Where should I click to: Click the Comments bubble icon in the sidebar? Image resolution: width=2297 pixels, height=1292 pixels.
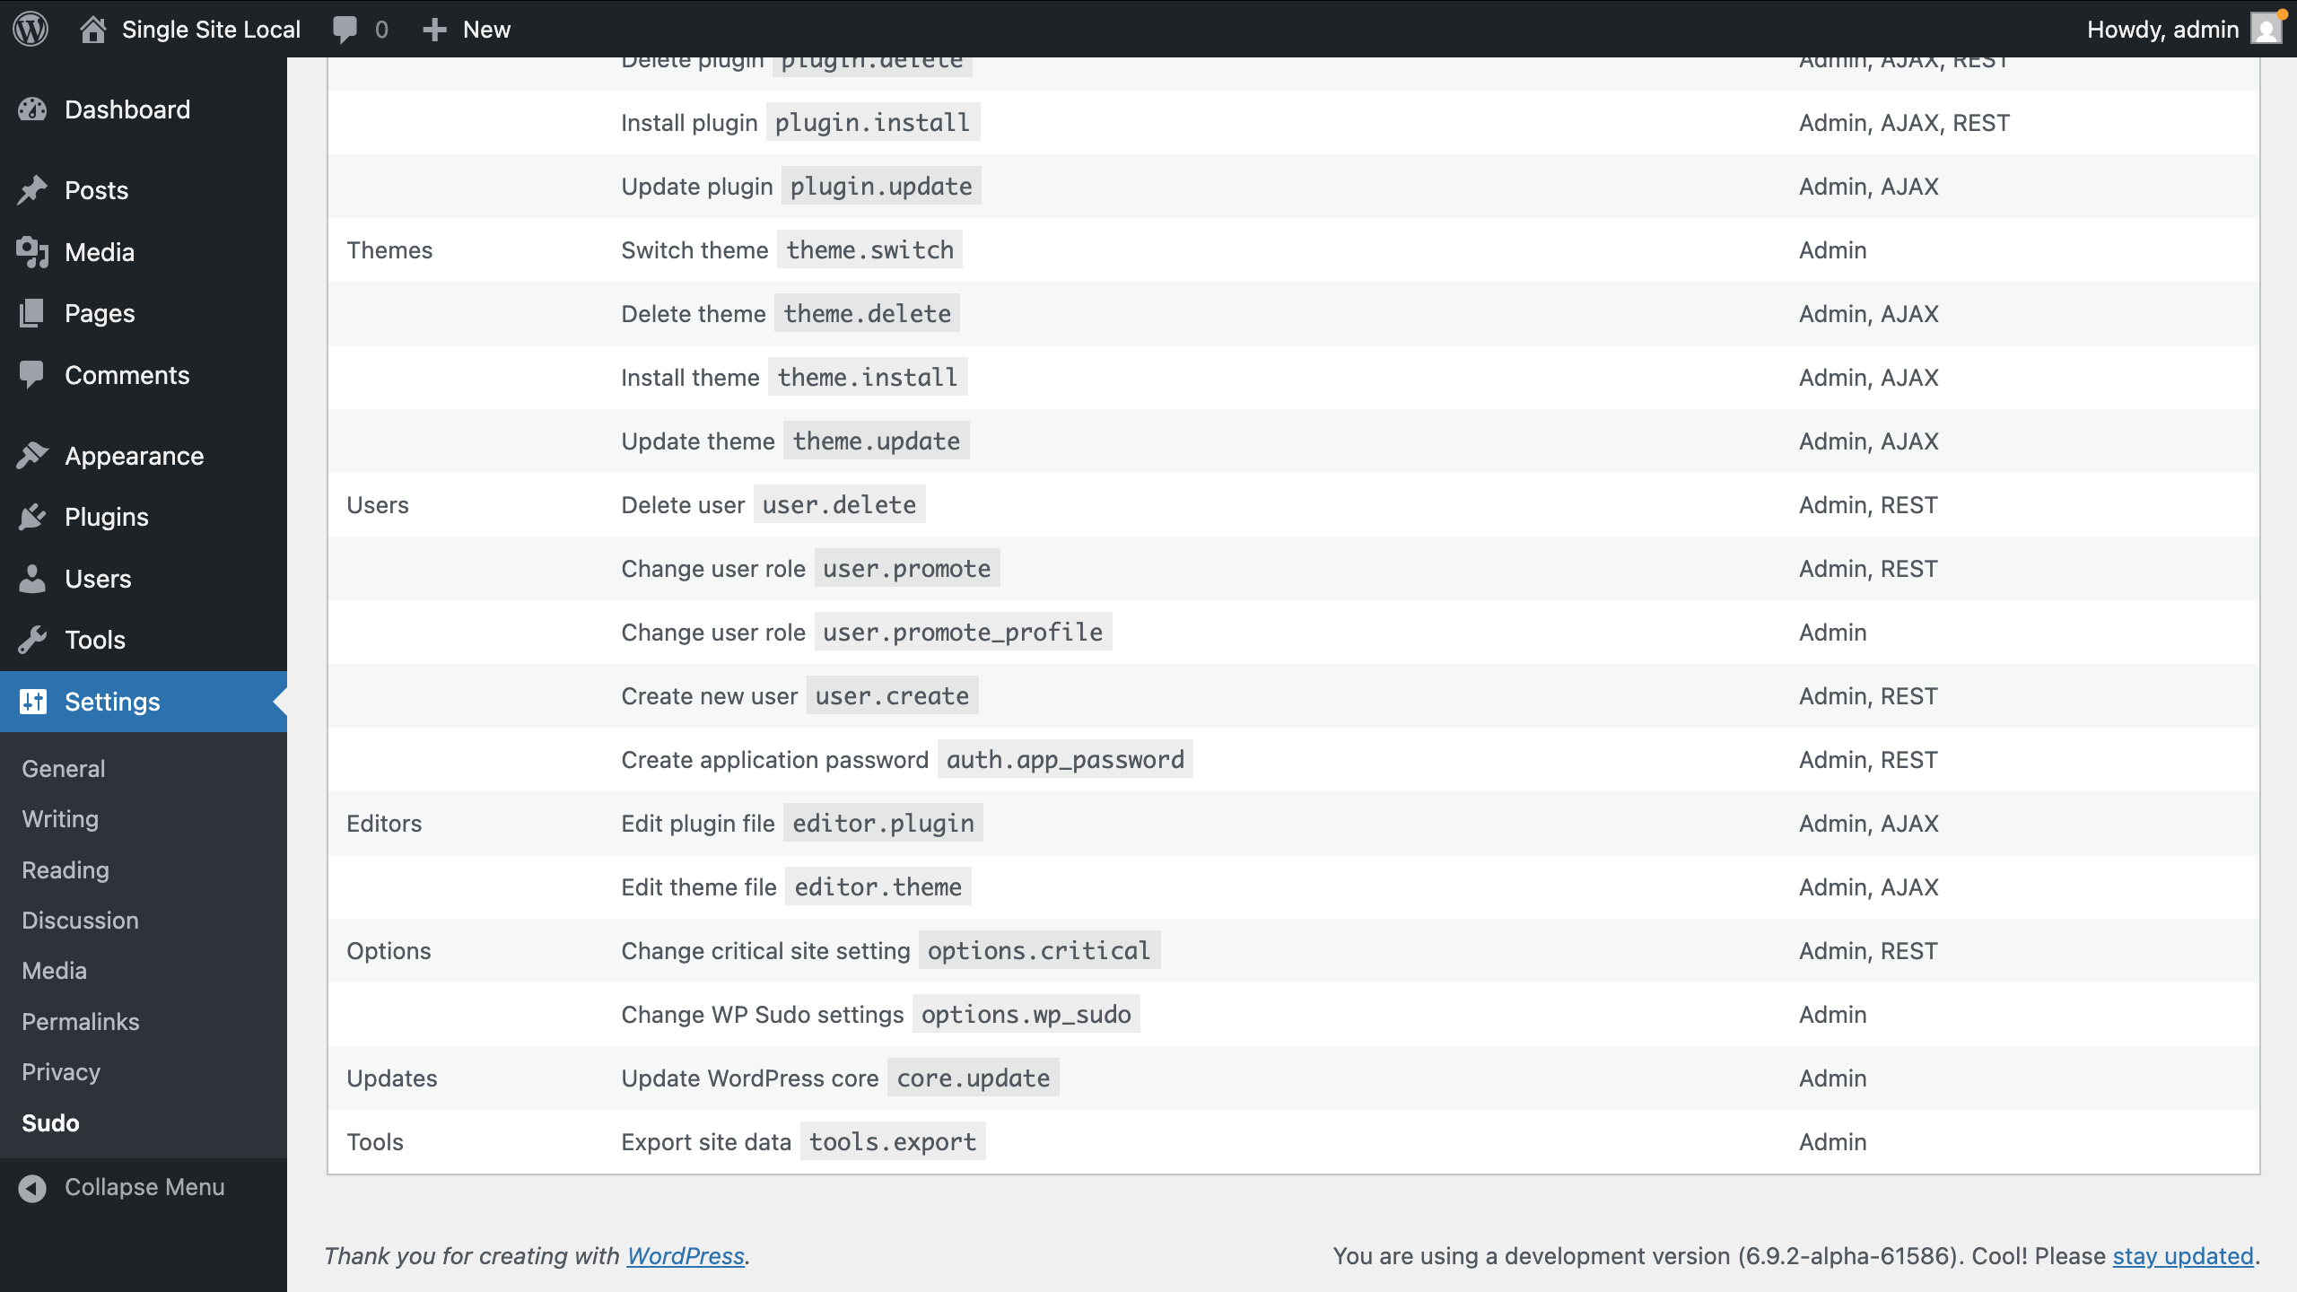(x=32, y=375)
